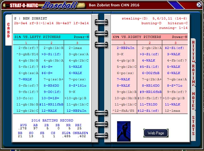Image resolution: width=204 pixels, height=151 pixels.
Task: Switch to the CARD tab
Action: click(x=8, y=30)
